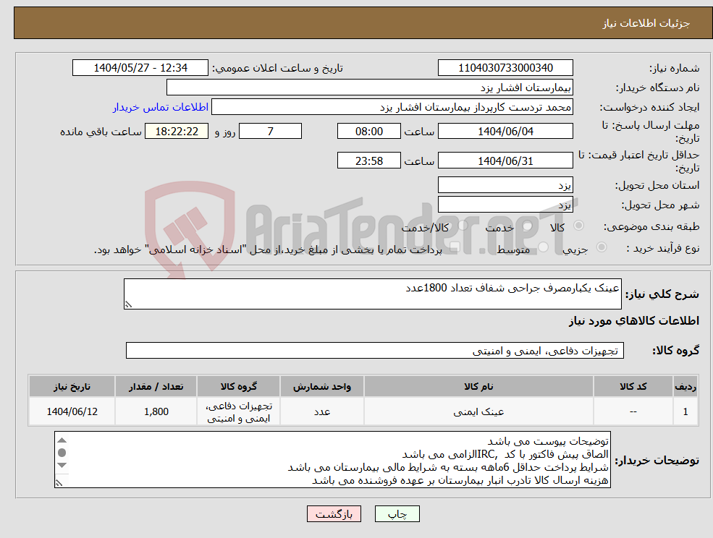Click buyer note line هزینه ارسال کالا
The image size is (713, 538).
tap(460, 480)
